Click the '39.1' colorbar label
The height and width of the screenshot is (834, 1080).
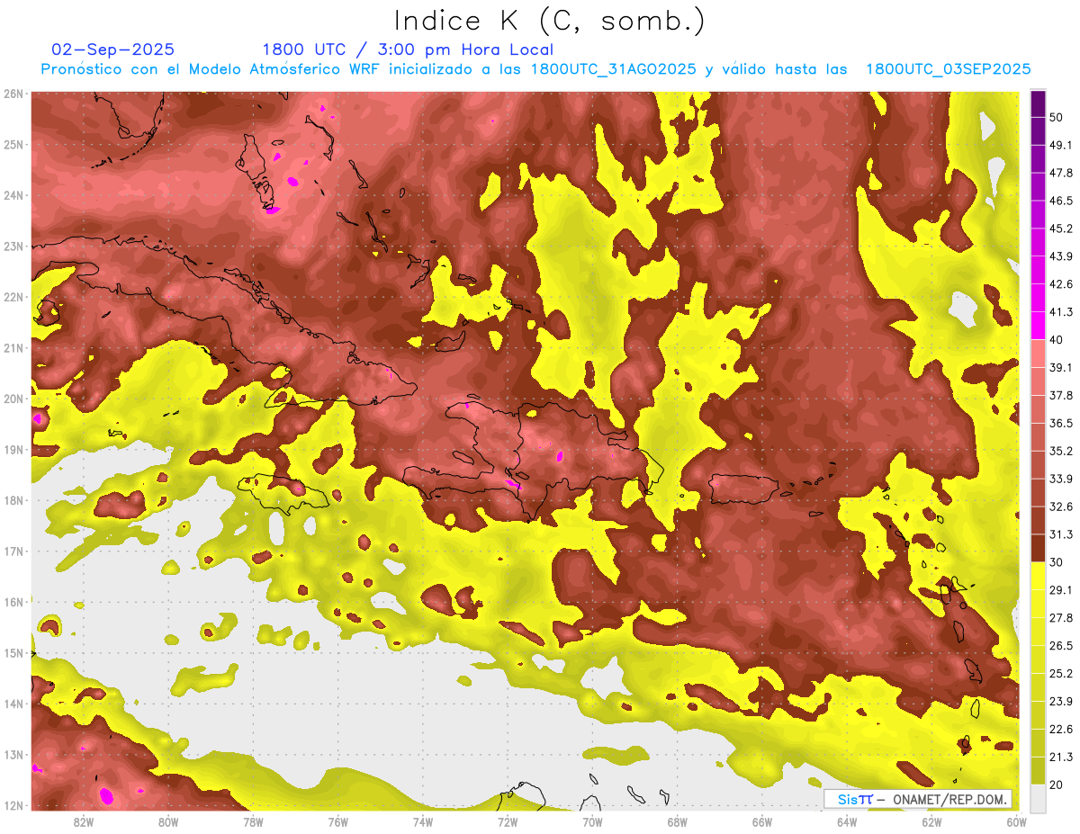coord(1060,367)
